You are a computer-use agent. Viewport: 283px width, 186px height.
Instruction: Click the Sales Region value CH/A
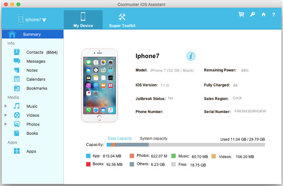pos(237,98)
